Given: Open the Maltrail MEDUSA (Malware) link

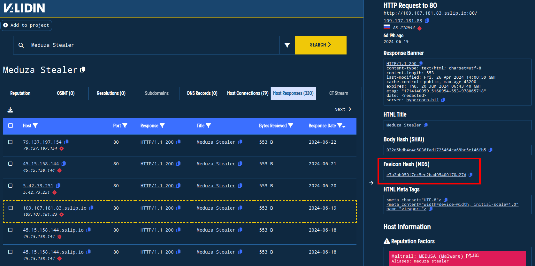Looking at the screenshot, I should click(x=427, y=256).
